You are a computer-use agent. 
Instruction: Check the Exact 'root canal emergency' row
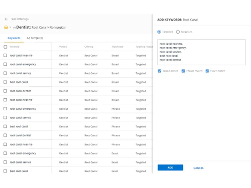6,153
